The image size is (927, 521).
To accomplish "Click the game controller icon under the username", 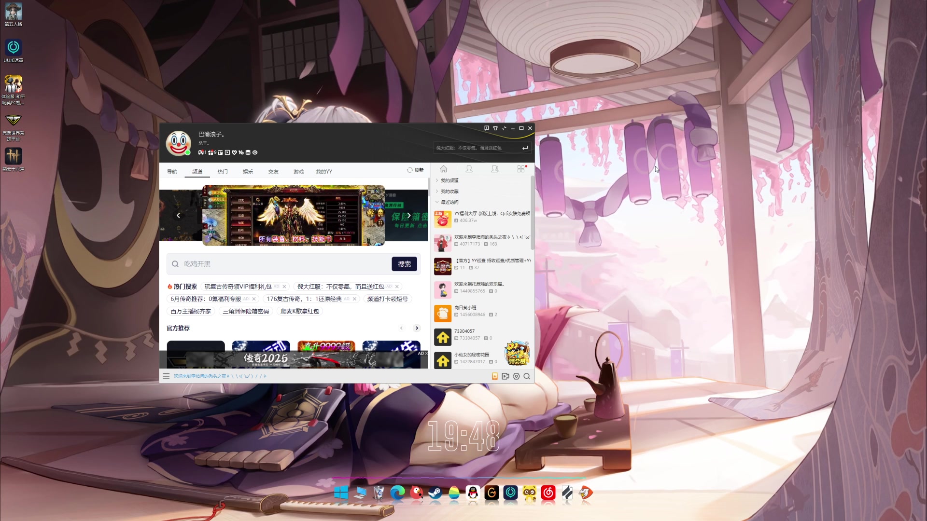I will [201, 152].
